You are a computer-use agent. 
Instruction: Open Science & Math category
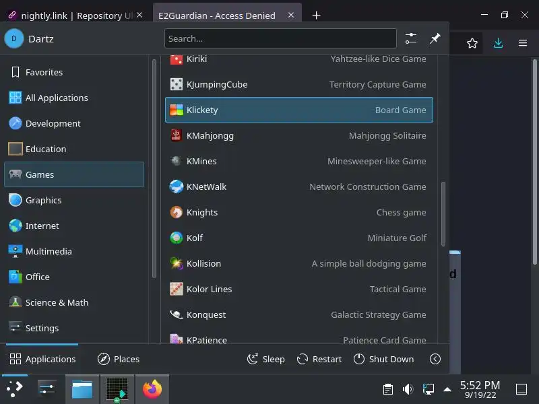74,302
